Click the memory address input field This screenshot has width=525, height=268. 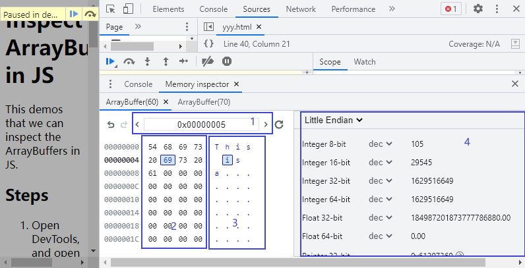(x=201, y=124)
